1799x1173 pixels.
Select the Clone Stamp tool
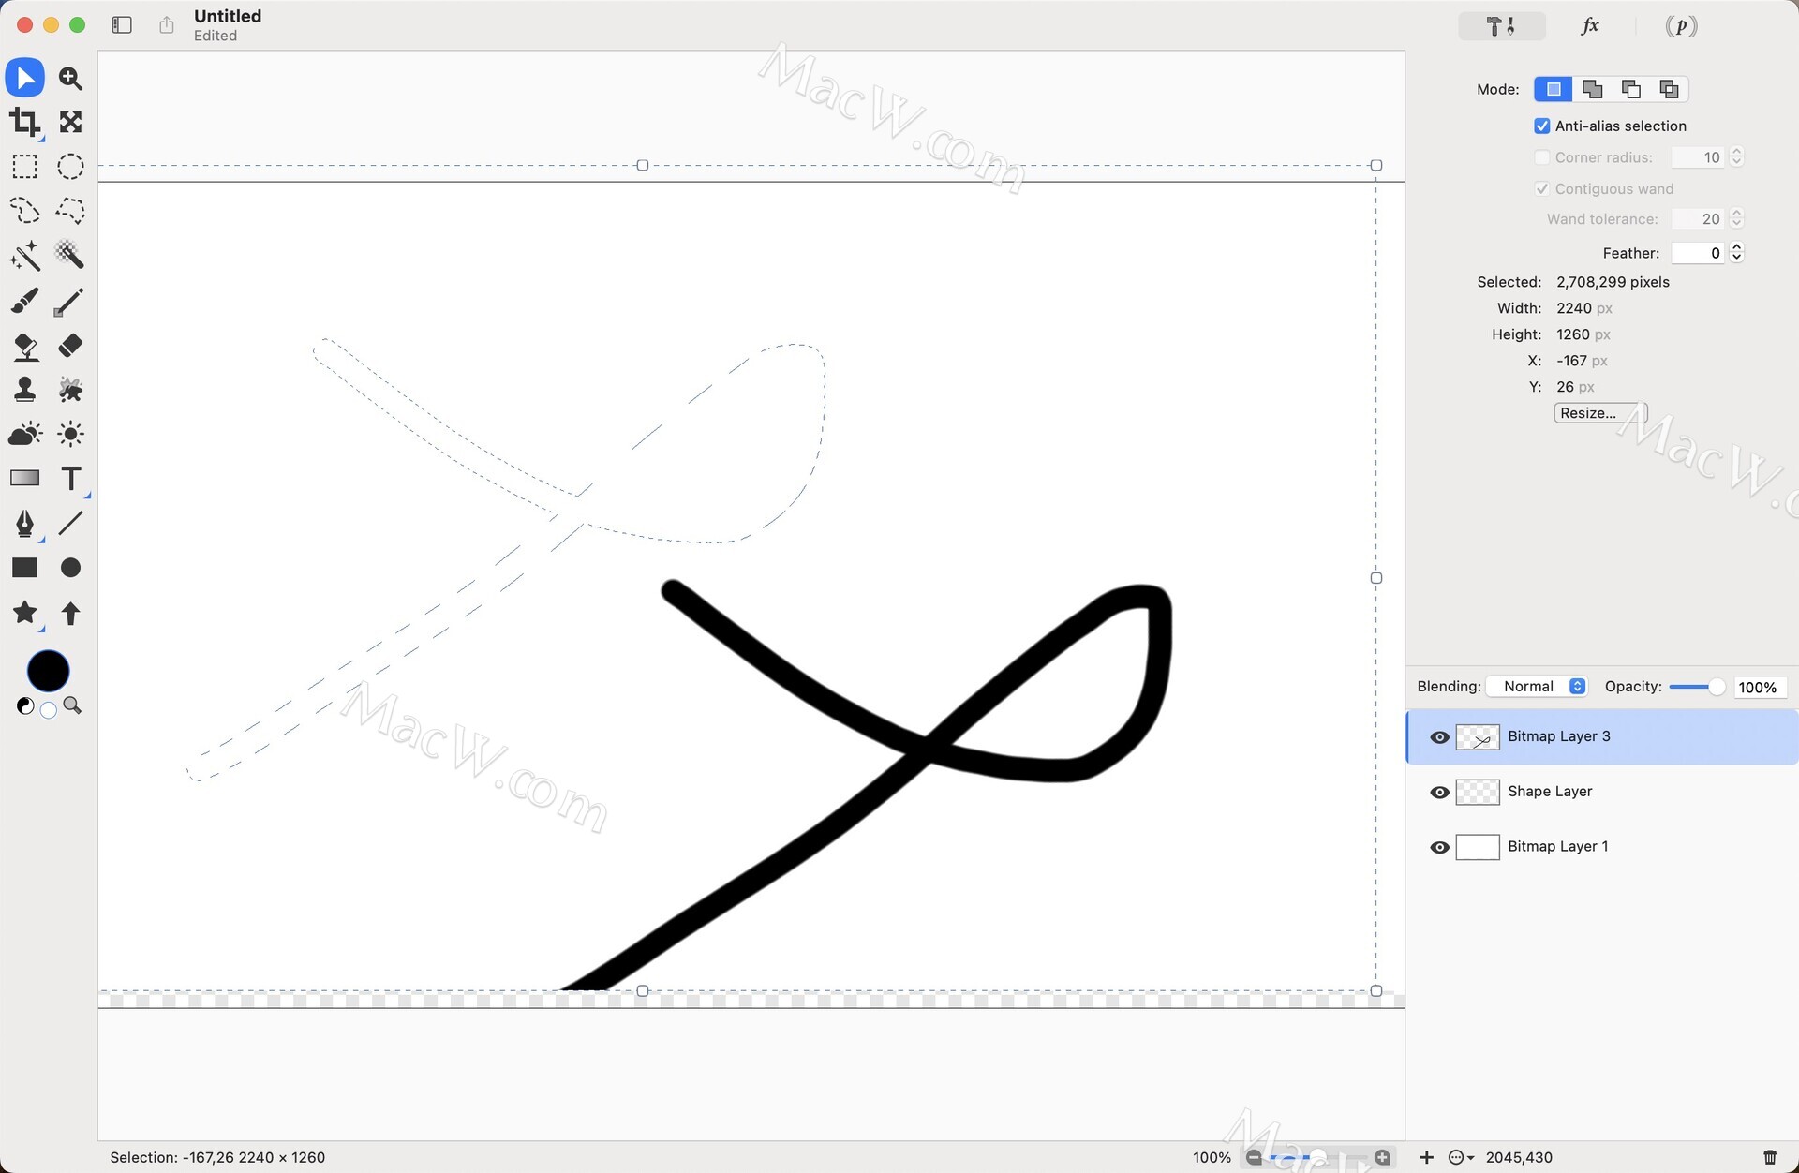tap(25, 390)
